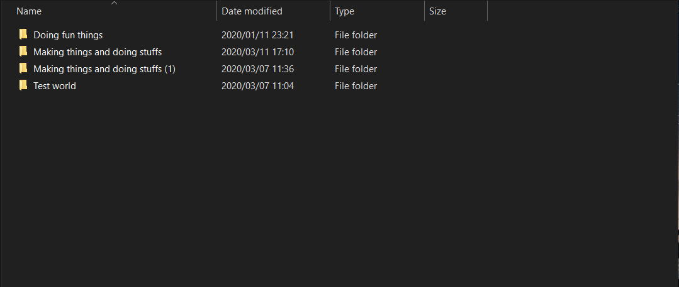Image resolution: width=679 pixels, height=287 pixels.
Task: Click 'File folder' type of the 17:10 row
Action: pyautogui.click(x=356, y=52)
